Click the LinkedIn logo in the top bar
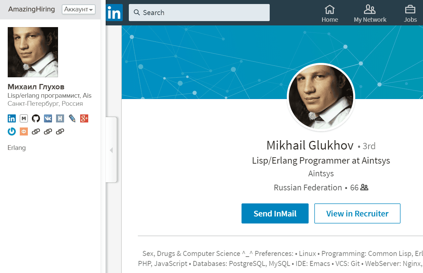The height and width of the screenshot is (273, 423). click(x=114, y=13)
